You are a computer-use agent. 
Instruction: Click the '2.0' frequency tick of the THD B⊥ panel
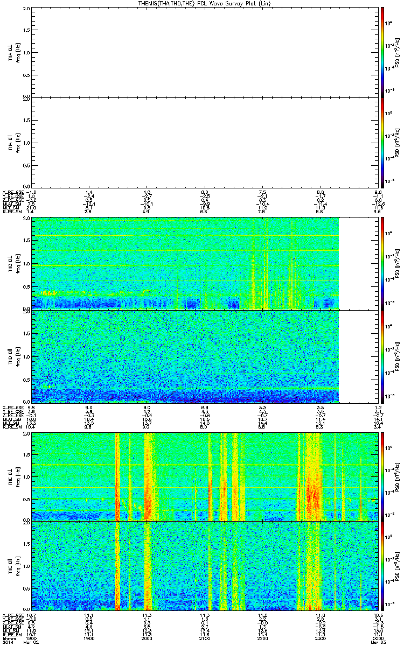click(26, 220)
